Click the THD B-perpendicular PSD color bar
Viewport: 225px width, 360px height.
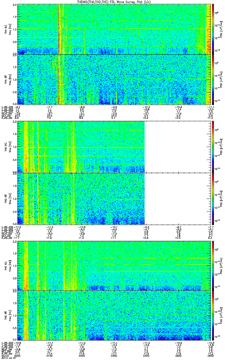[213, 147]
